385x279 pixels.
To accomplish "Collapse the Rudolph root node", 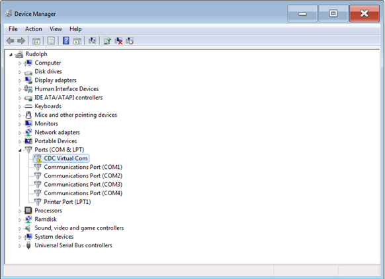I will (11, 55).
